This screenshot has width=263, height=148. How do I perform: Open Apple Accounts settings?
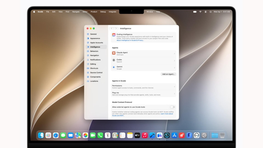click(x=96, y=43)
